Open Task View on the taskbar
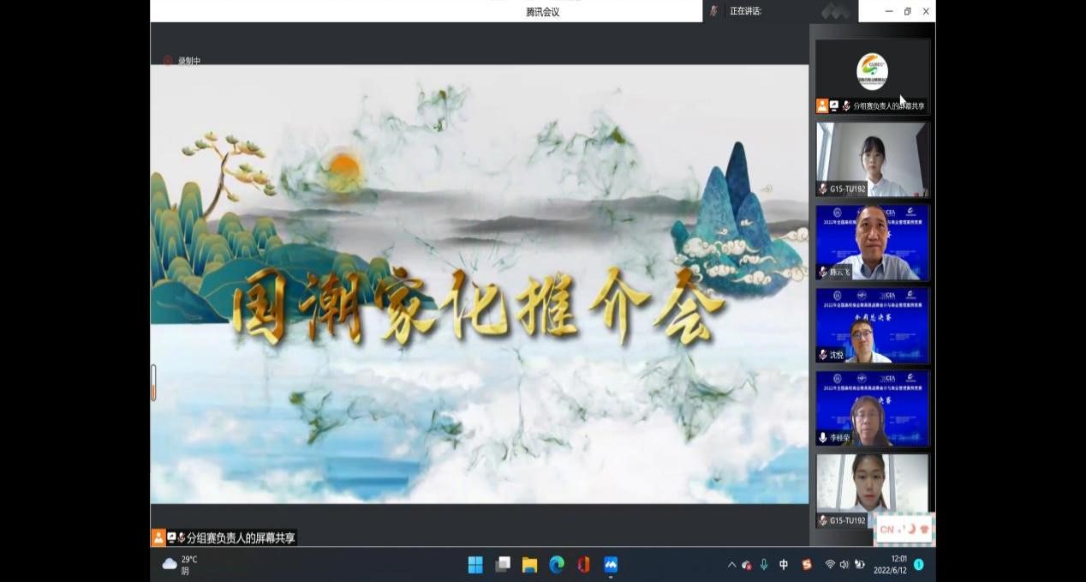The width and height of the screenshot is (1086, 582). click(503, 565)
